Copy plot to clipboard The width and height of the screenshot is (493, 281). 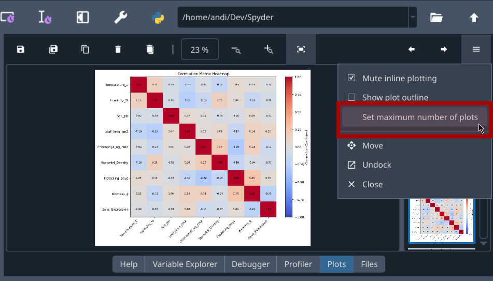click(85, 49)
